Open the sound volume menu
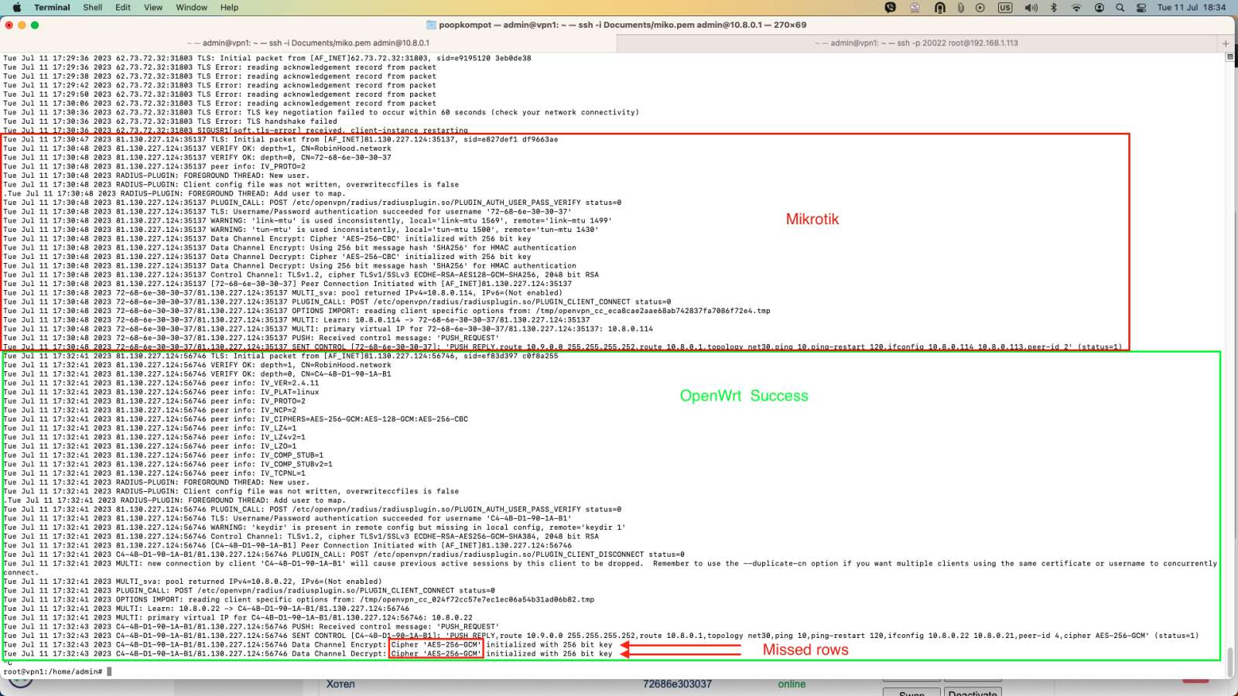The image size is (1238, 696). pyautogui.click(x=1031, y=8)
